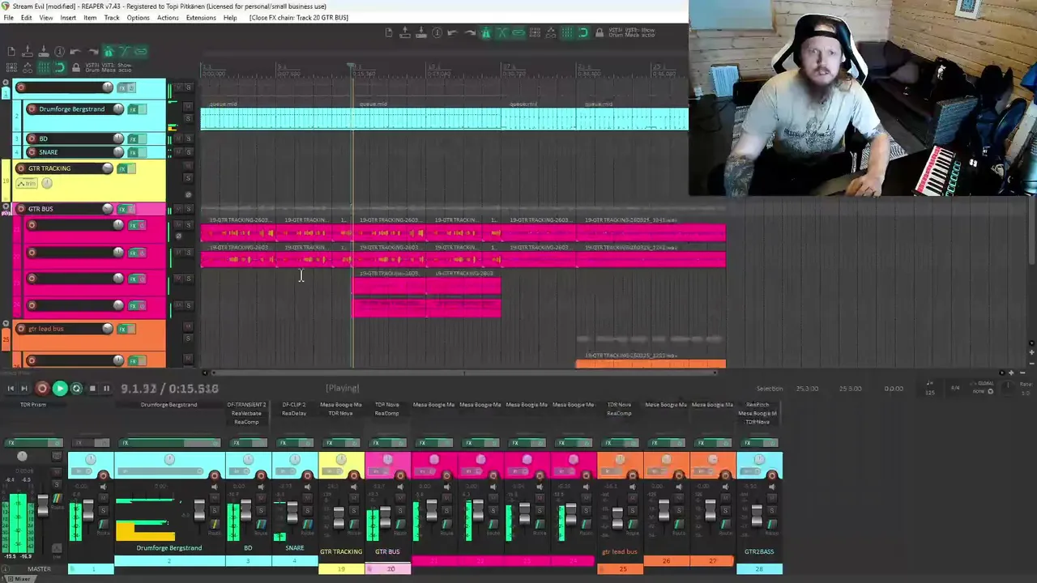
Task: Solo the GTR TRACKING track in track list
Action: [x=188, y=178]
